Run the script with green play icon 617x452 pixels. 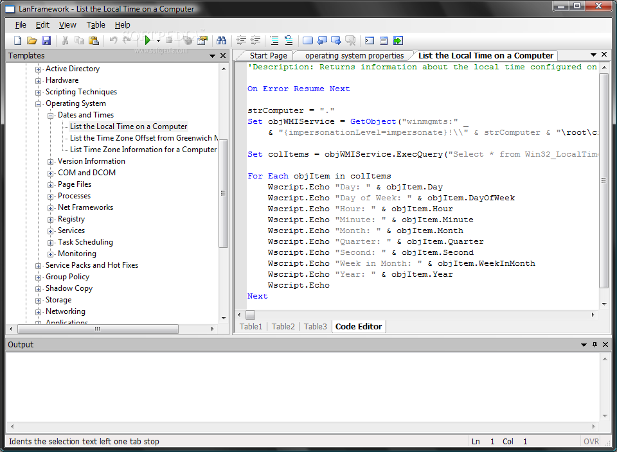pos(148,40)
